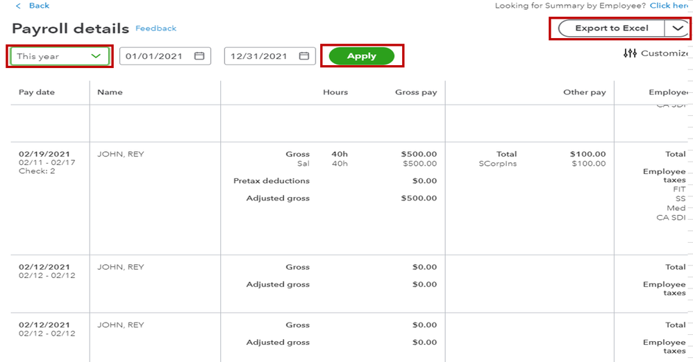Click the Pay date column header
Screen dimensions: 693x362
click(37, 92)
